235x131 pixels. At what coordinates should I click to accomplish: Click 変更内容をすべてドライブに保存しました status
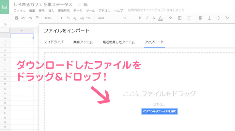(156, 10)
